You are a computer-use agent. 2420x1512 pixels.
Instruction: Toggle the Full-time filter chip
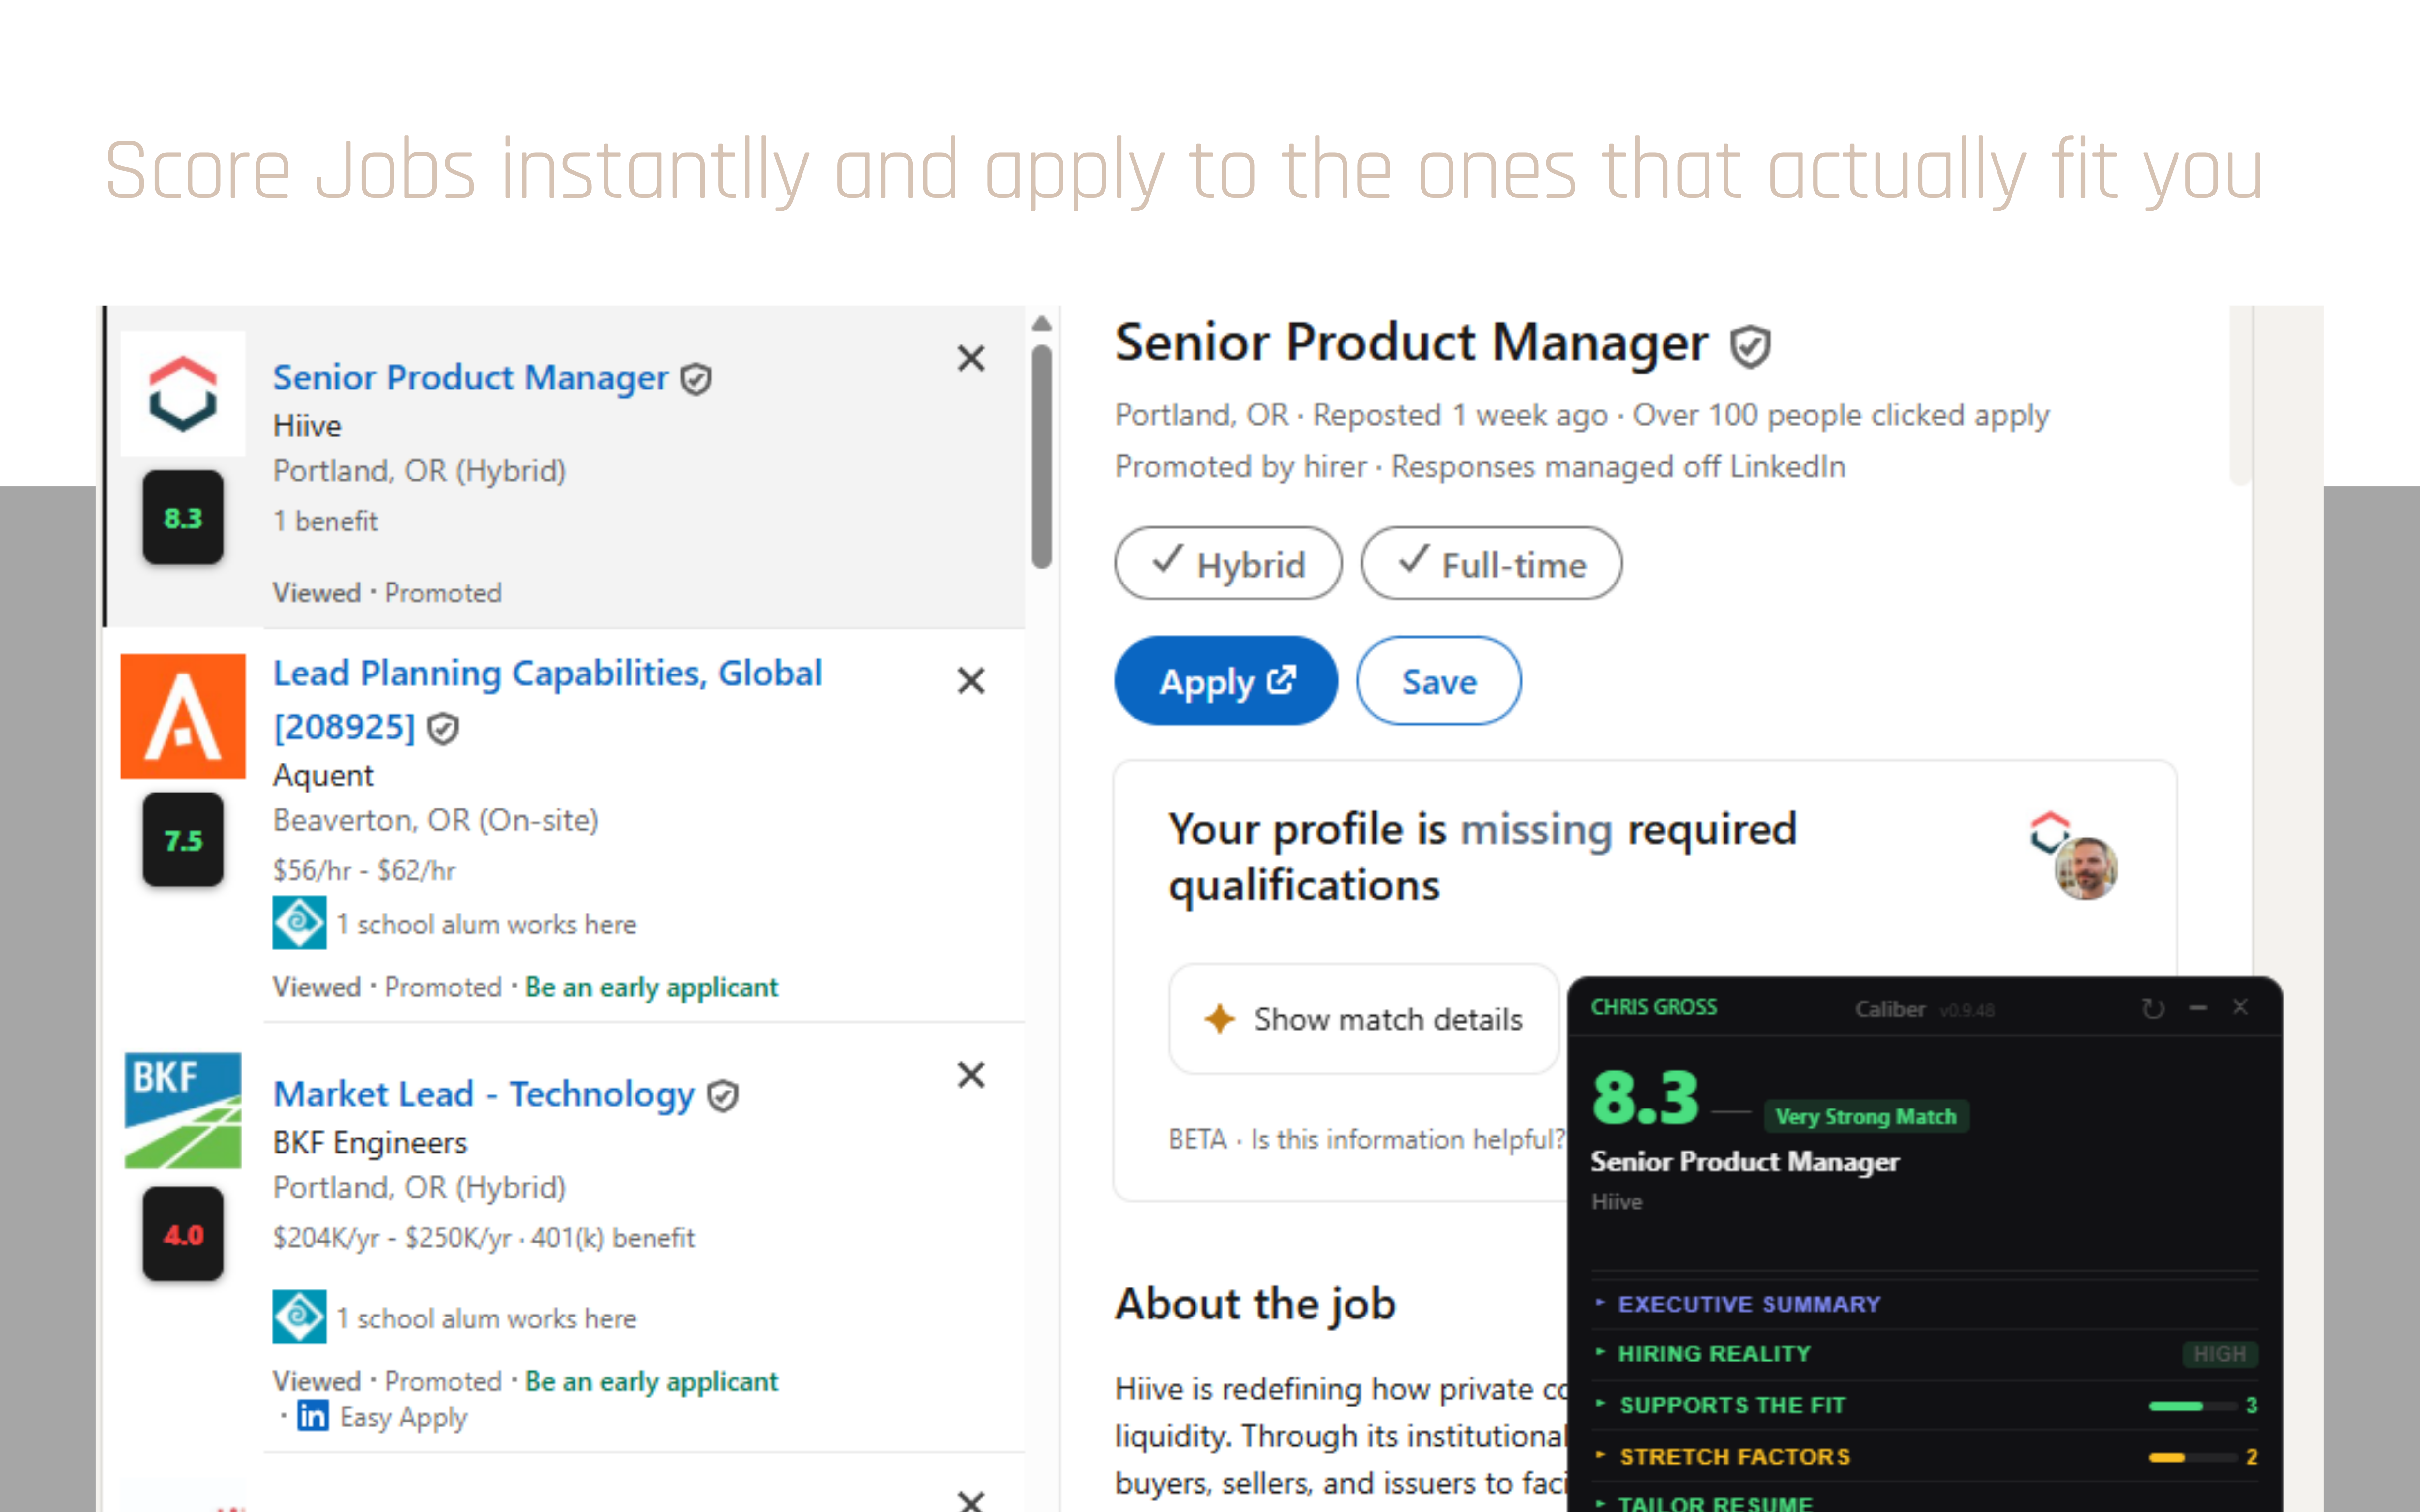tap(1491, 564)
